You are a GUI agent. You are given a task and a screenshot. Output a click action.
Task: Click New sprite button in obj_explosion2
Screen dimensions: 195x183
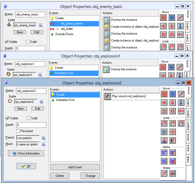pos(20,109)
